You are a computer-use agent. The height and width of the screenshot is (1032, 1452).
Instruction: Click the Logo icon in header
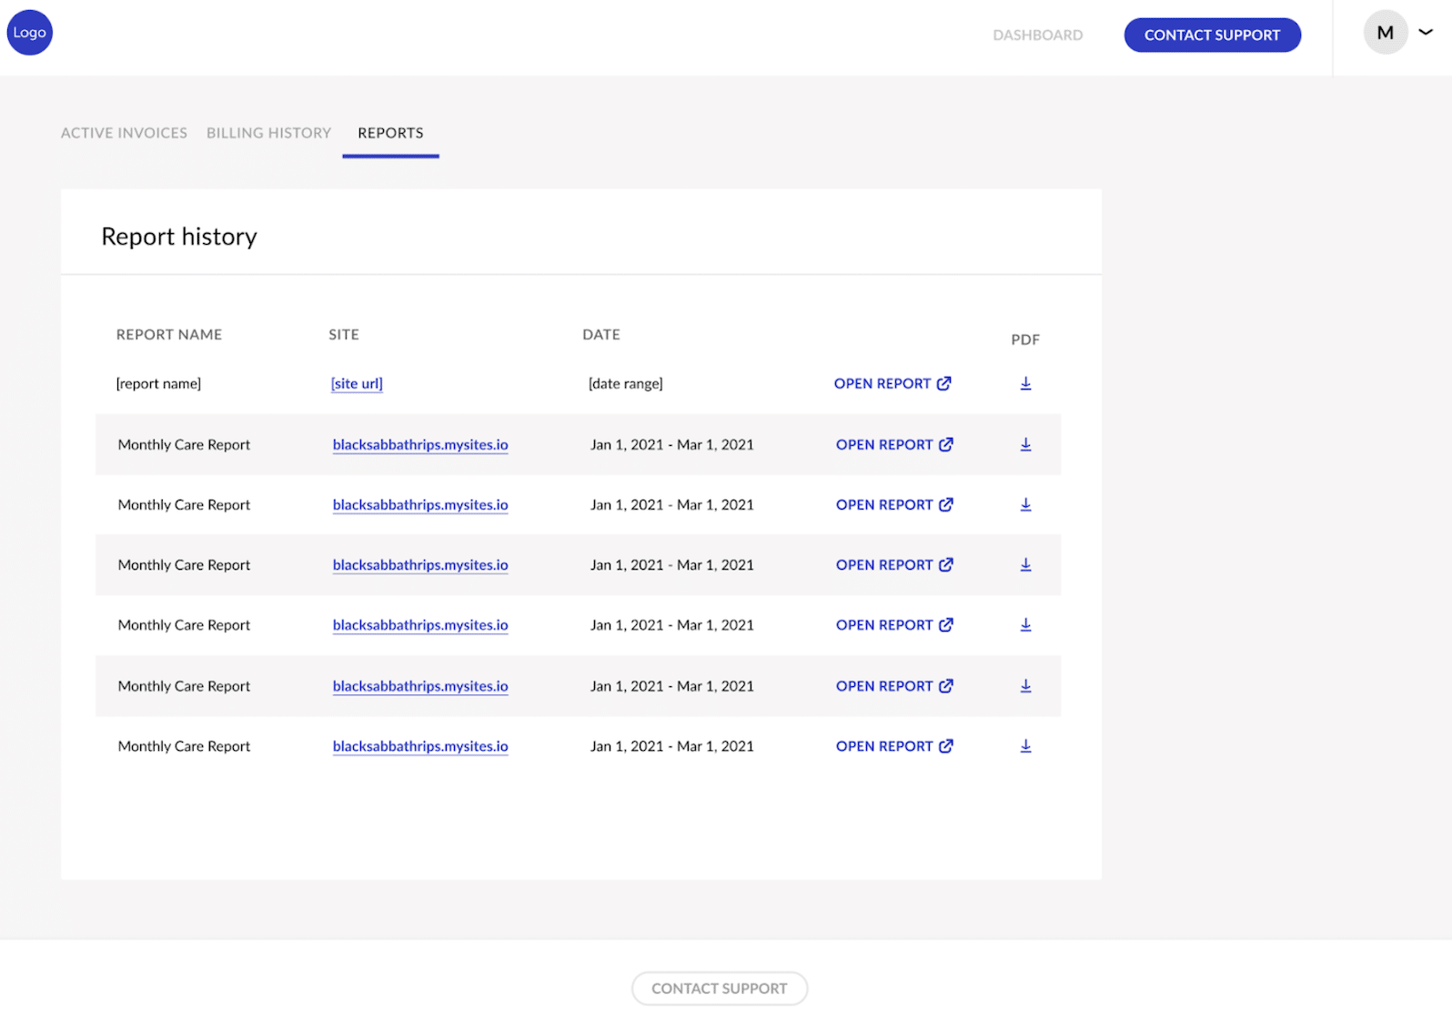click(29, 33)
